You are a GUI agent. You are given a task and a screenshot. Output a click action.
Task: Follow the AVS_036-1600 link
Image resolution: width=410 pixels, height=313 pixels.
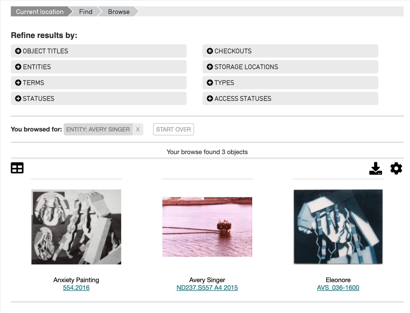pos(338,288)
